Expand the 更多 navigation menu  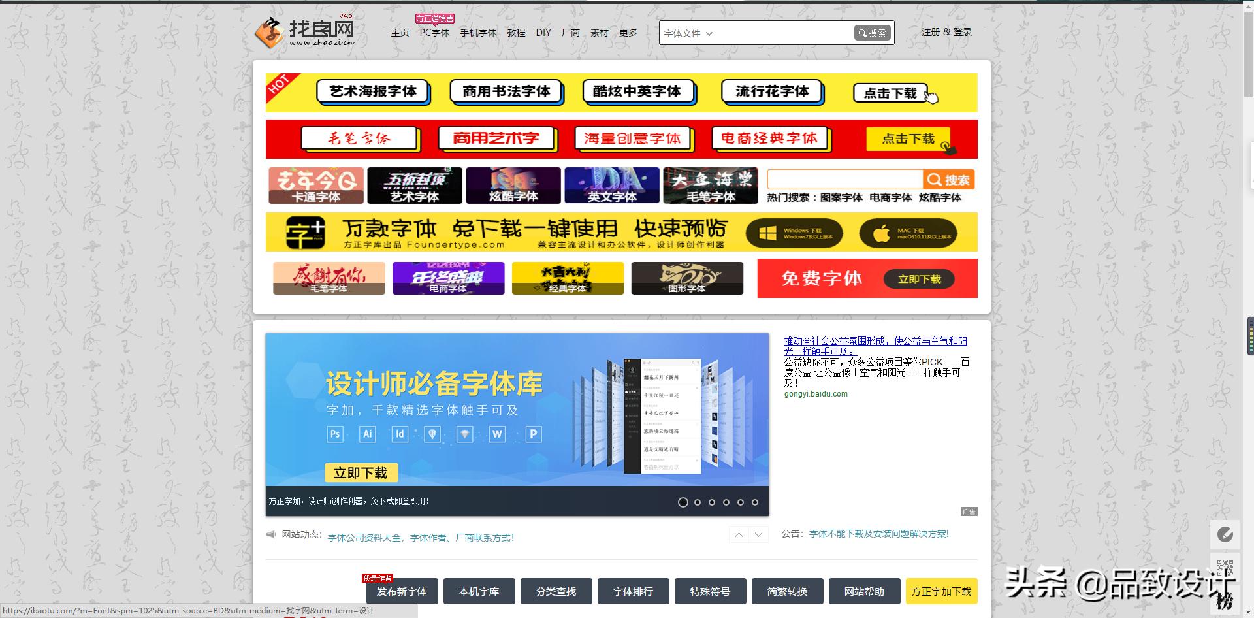(x=628, y=33)
